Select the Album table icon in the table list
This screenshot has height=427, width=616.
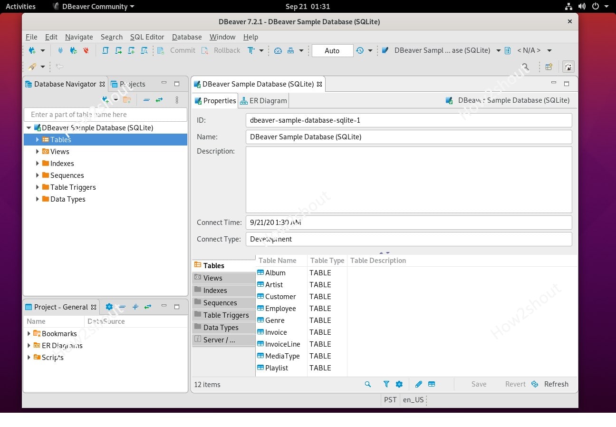pos(260,272)
